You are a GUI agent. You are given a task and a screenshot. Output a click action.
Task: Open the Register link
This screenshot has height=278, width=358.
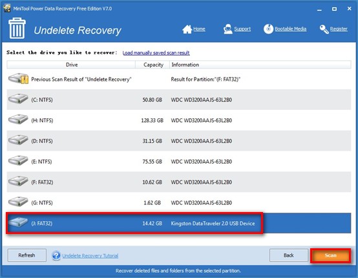[339, 29]
